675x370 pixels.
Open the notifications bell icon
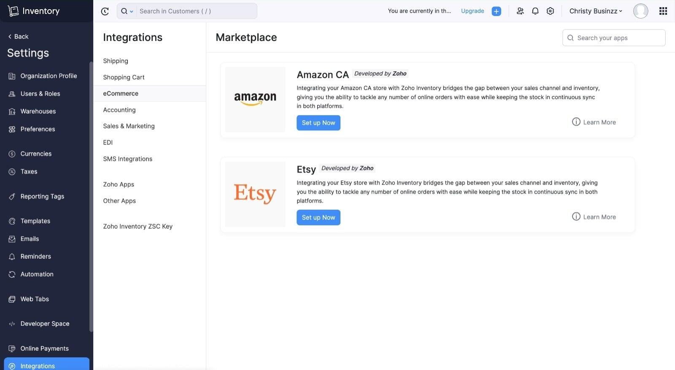pyautogui.click(x=535, y=11)
